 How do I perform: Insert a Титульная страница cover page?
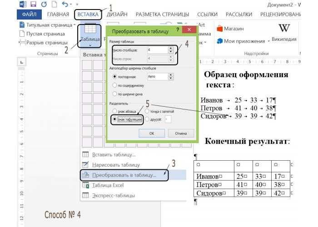[x=46, y=25]
